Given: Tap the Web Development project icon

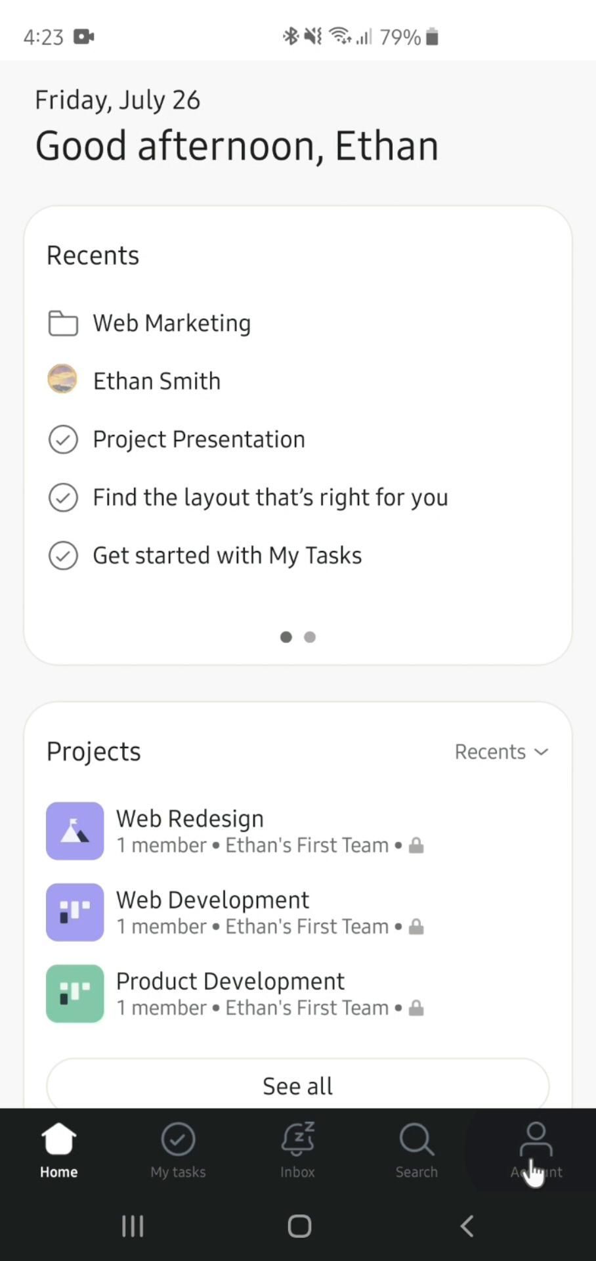Looking at the screenshot, I should point(75,912).
